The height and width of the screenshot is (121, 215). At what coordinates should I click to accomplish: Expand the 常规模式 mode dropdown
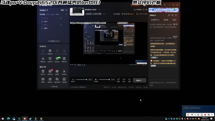[x=44, y=10]
